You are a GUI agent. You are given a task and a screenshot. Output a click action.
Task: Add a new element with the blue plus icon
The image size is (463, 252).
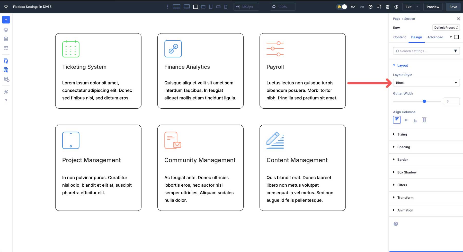point(6,20)
